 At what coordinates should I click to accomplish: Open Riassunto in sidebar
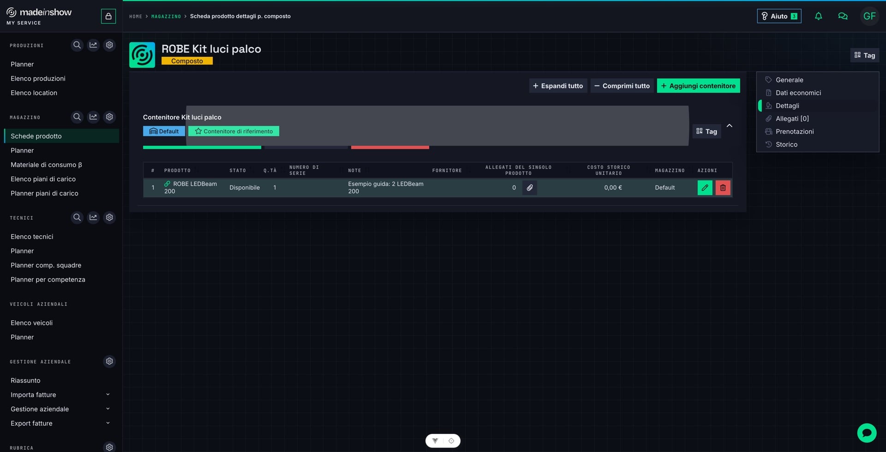point(25,381)
